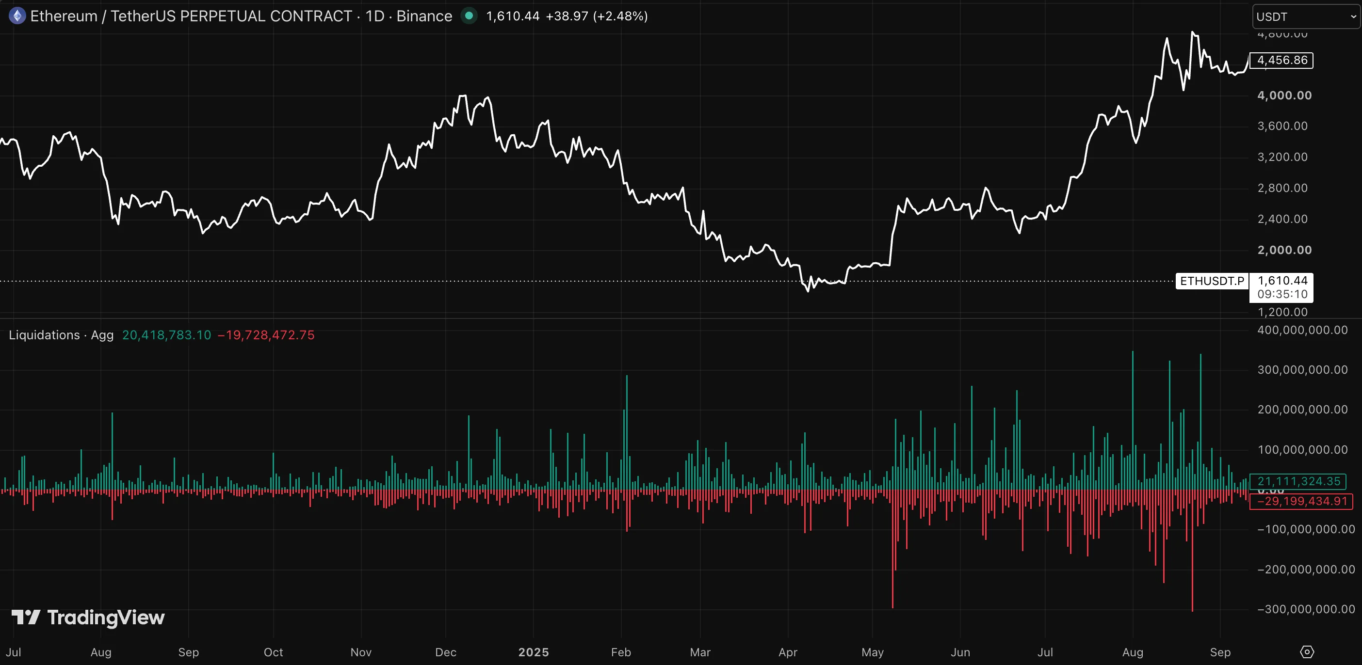This screenshot has height=665, width=1362.
Task: Click the TradingView logo link
Action: tap(88, 617)
